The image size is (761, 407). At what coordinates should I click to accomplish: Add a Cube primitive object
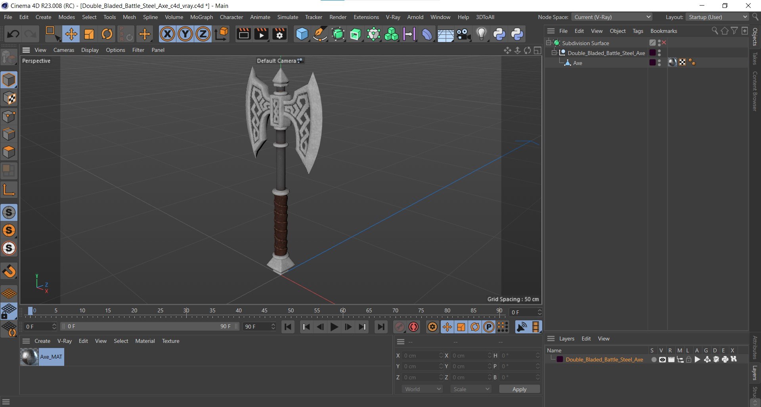click(302, 34)
